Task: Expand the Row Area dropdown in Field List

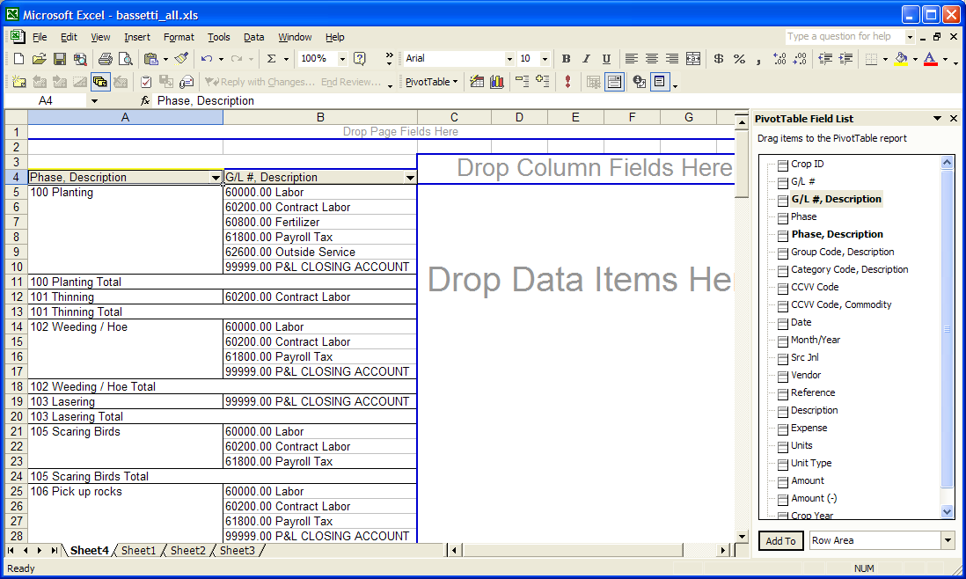Action: (x=948, y=541)
